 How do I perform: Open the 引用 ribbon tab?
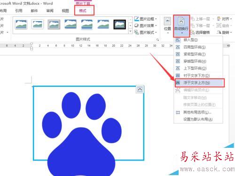click(19, 11)
